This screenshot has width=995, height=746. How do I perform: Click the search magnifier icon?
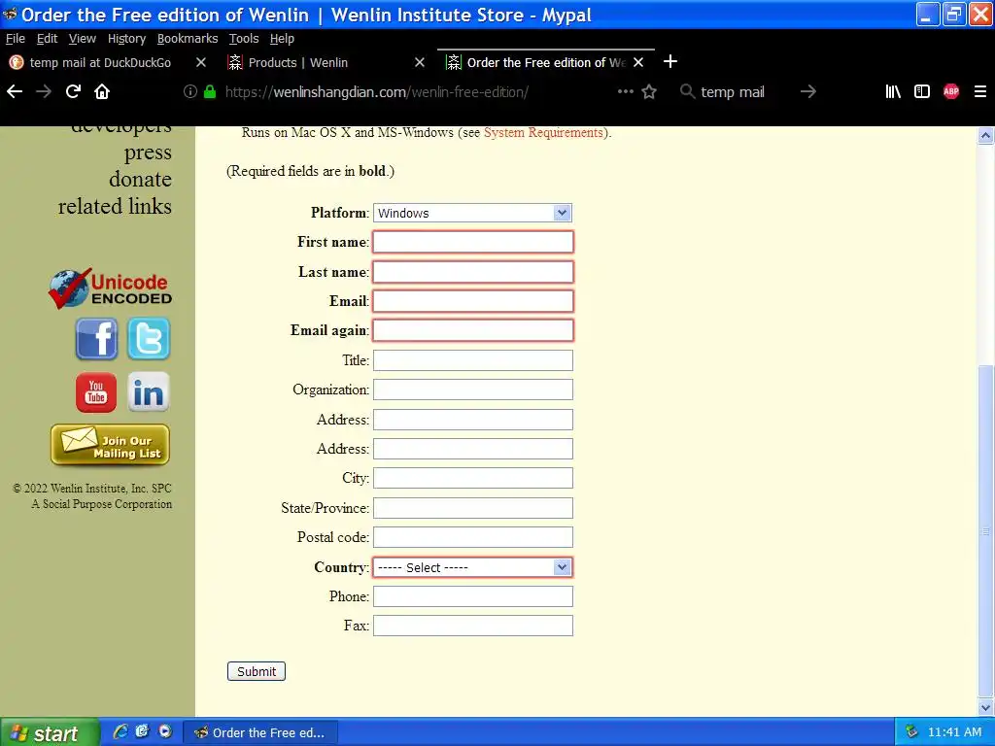click(x=687, y=92)
